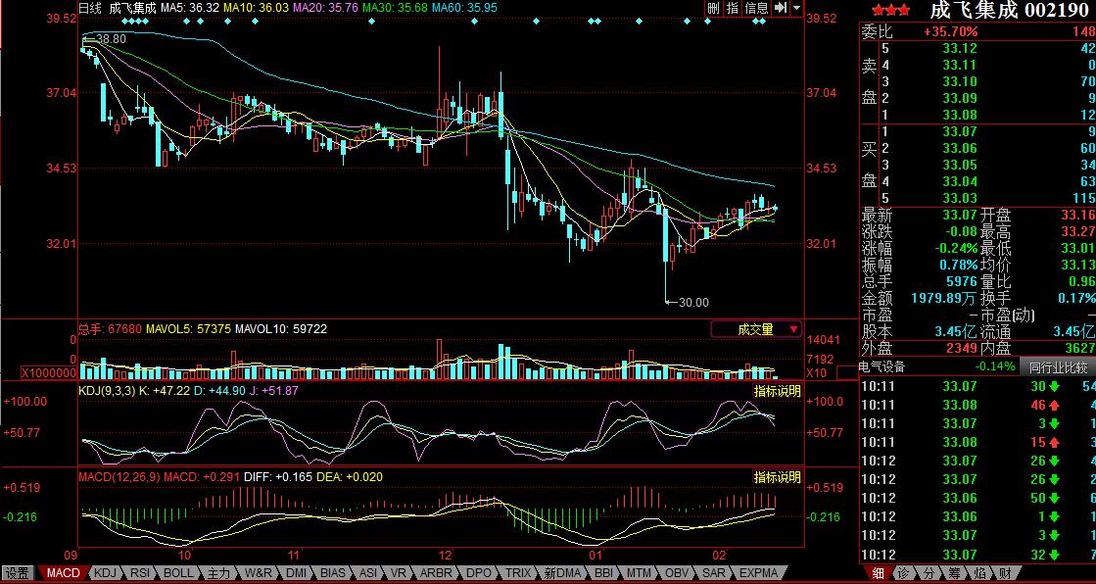Image resolution: width=1096 pixels, height=584 pixels.
Task: Select the EXPMA indicator tab
Action: [758, 573]
